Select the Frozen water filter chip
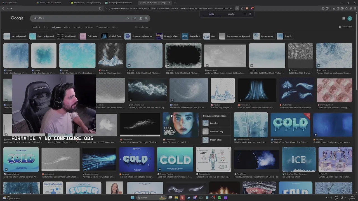The image size is (358, 201). tap(264, 36)
